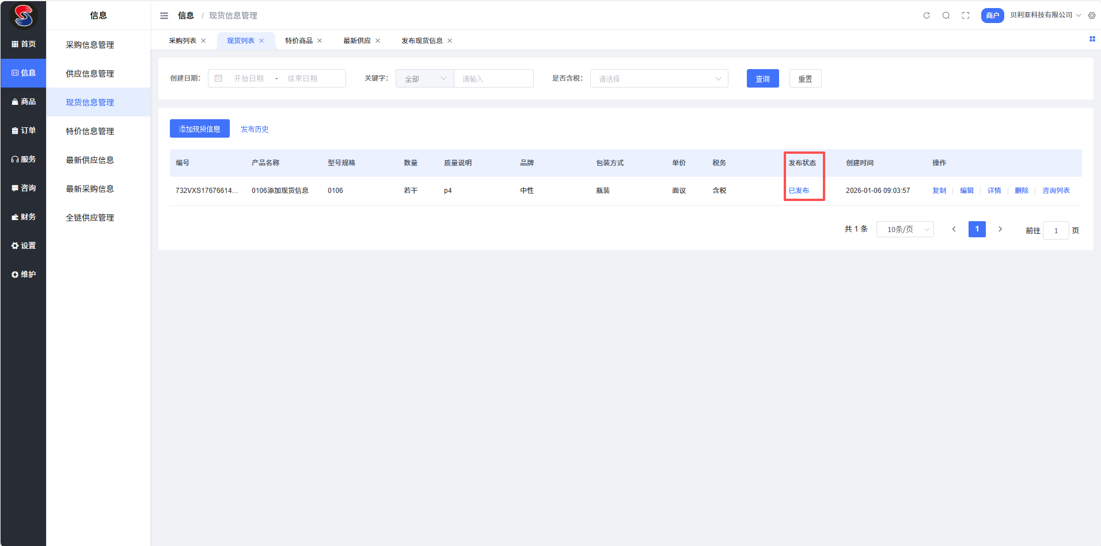The height and width of the screenshot is (546, 1101).
Task: Open the search magnifier icon
Action: coord(946,16)
